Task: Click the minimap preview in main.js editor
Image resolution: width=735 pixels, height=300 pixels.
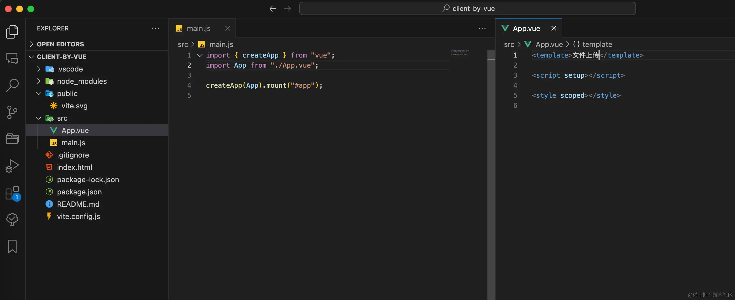Action: pyautogui.click(x=460, y=53)
